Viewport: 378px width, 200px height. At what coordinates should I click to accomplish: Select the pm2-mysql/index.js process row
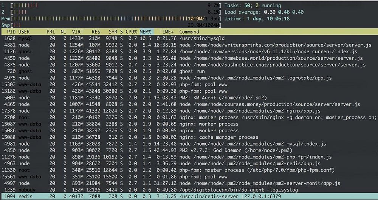pyautogui.click(x=189, y=144)
